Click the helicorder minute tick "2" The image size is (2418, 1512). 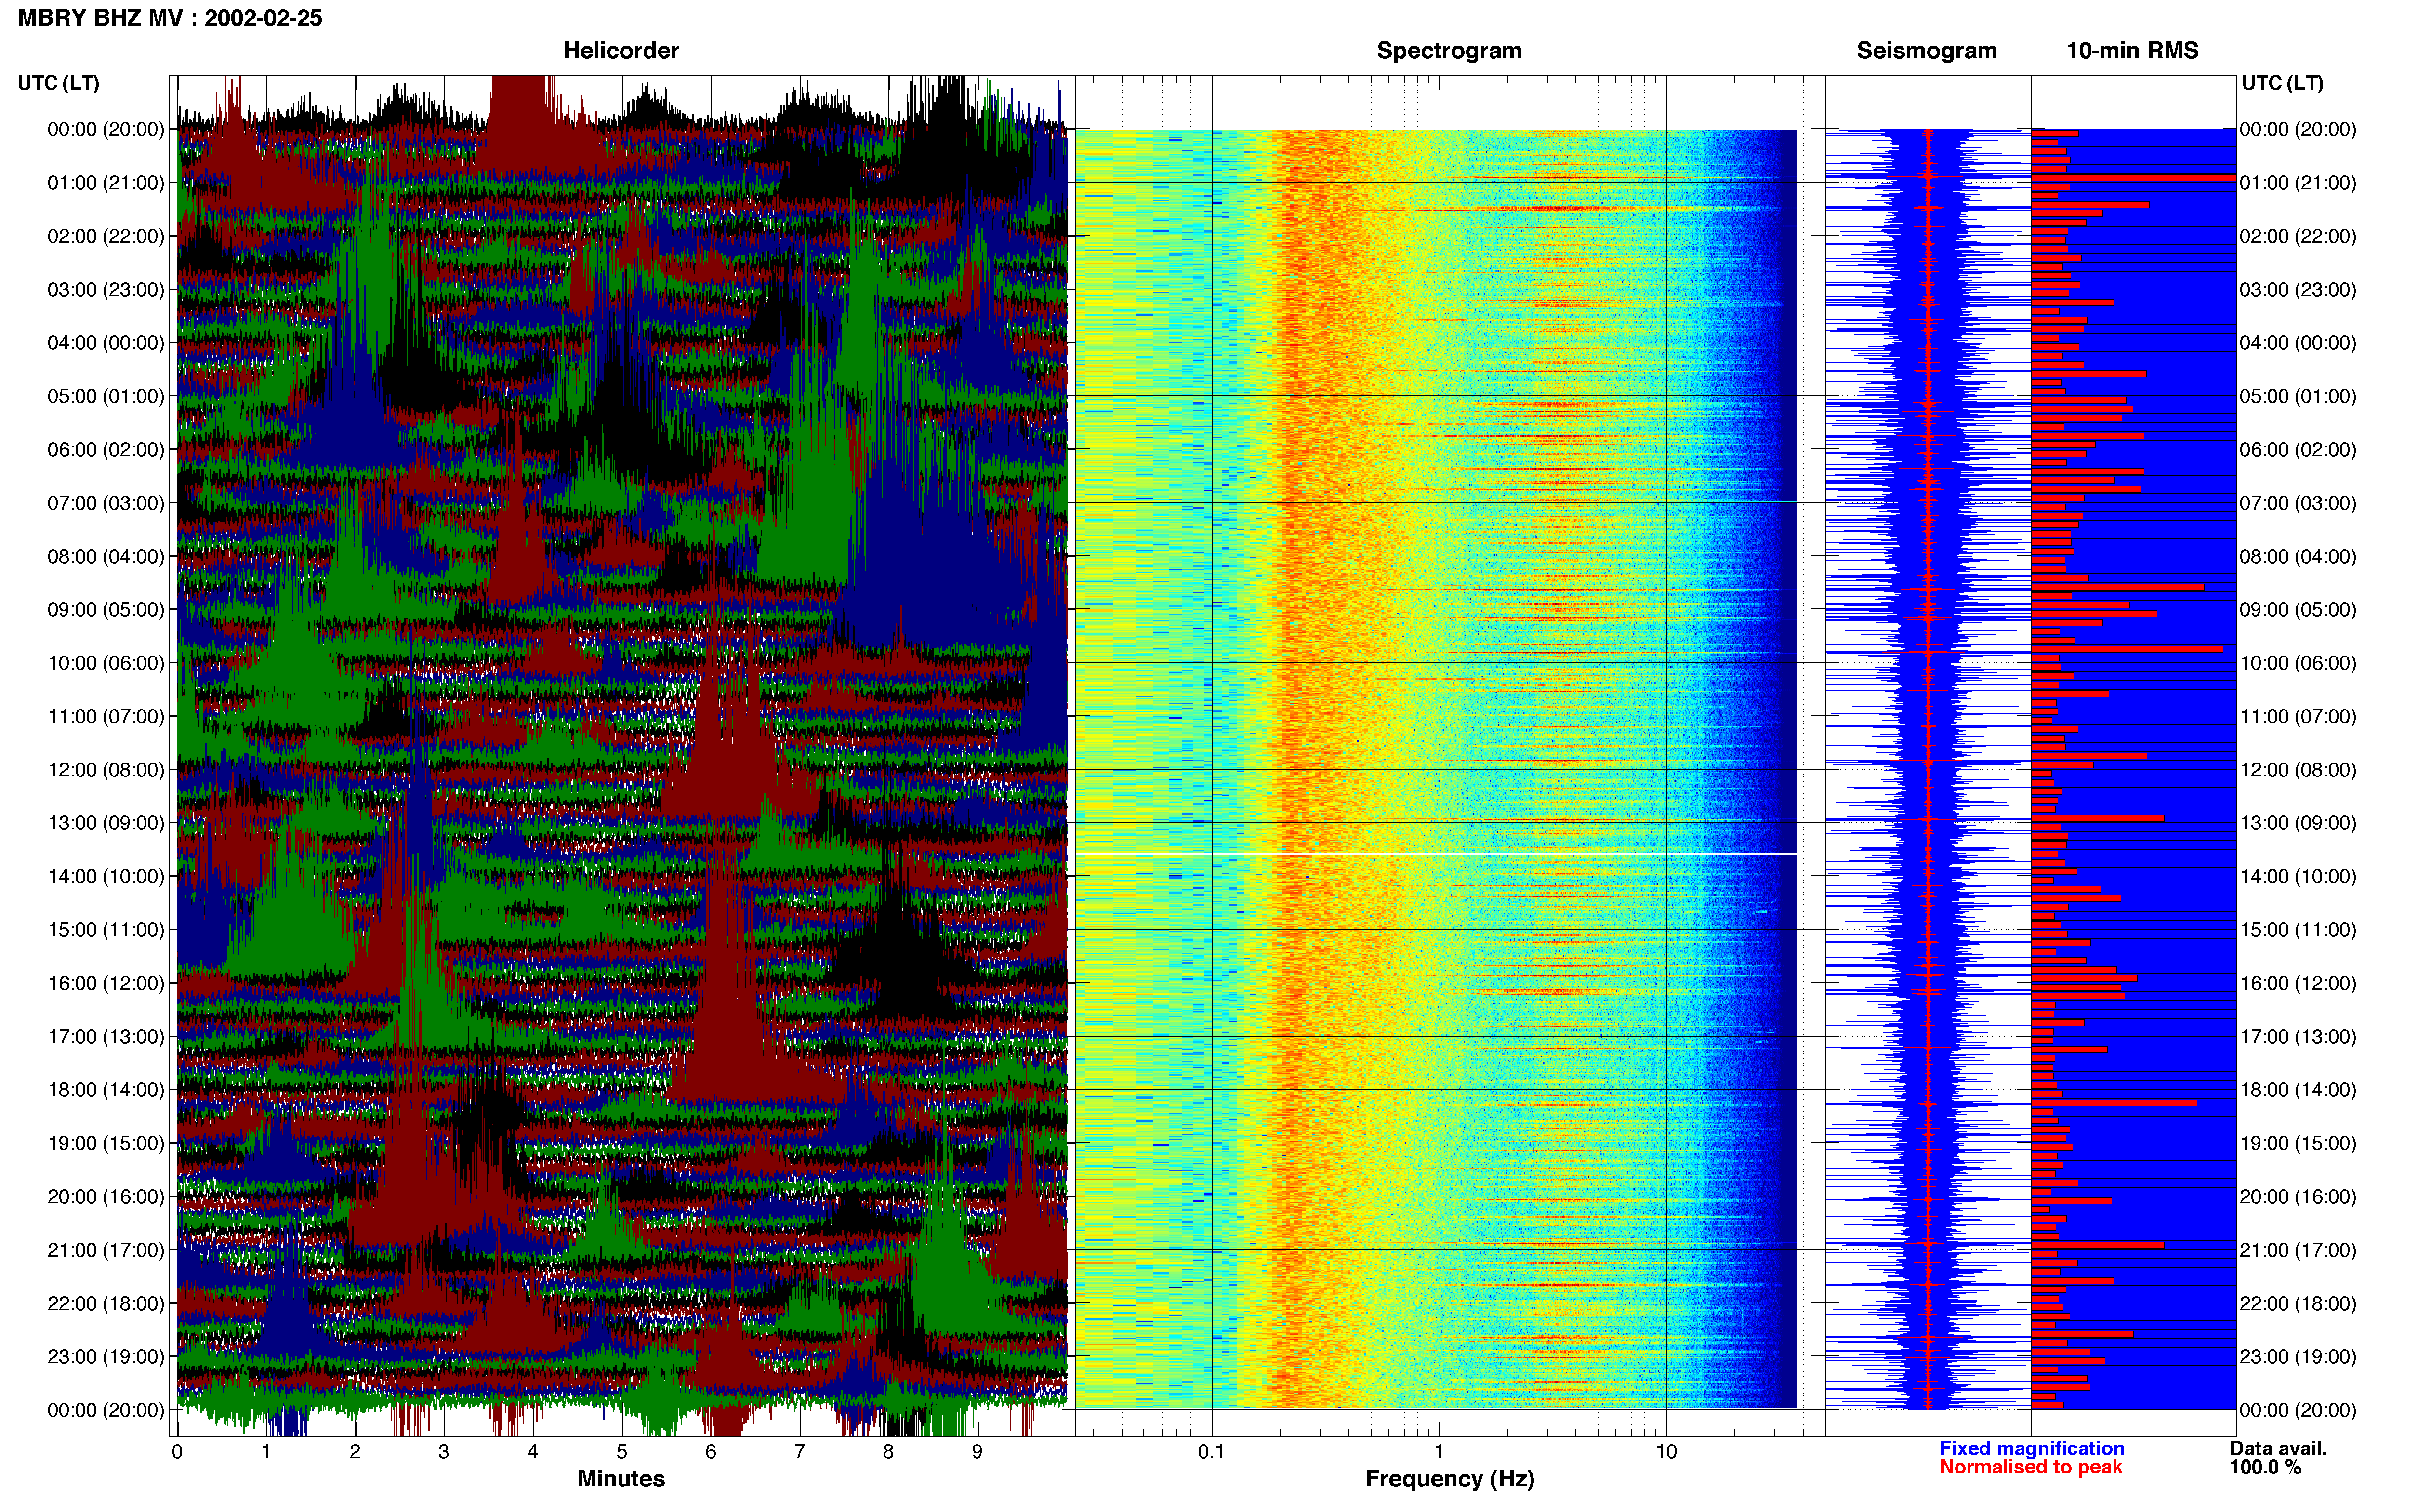pyautogui.click(x=355, y=1452)
